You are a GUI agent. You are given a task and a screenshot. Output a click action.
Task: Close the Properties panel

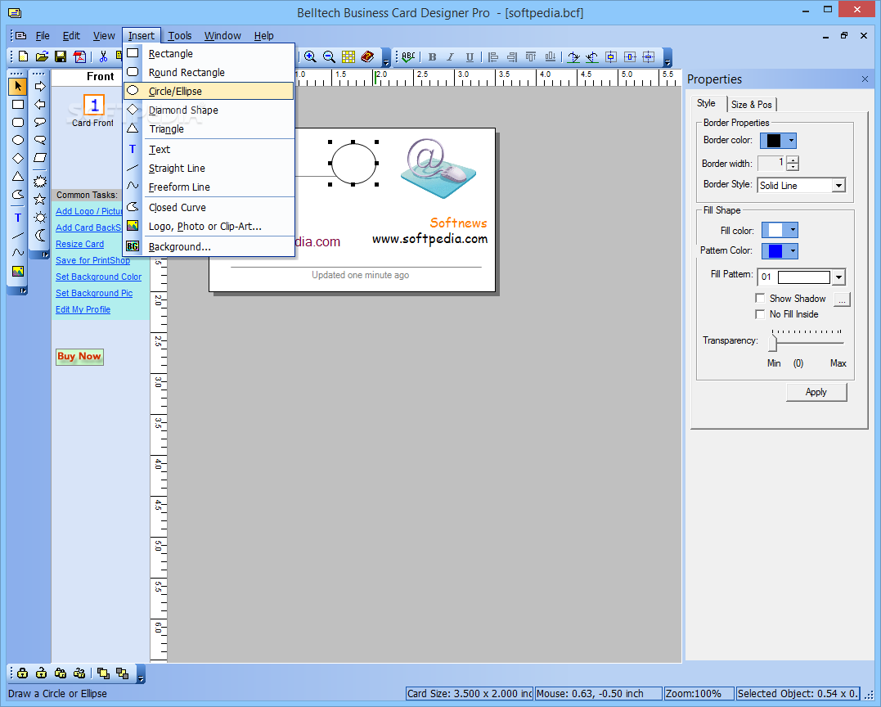[x=865, y=79]
